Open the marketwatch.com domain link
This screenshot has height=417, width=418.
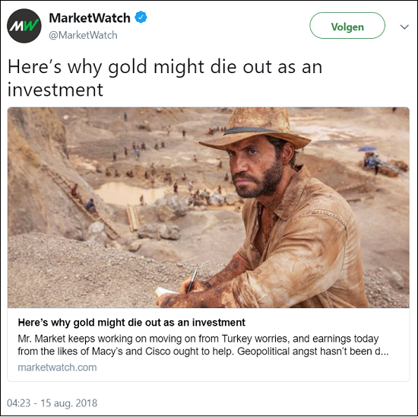coord(57,368)
